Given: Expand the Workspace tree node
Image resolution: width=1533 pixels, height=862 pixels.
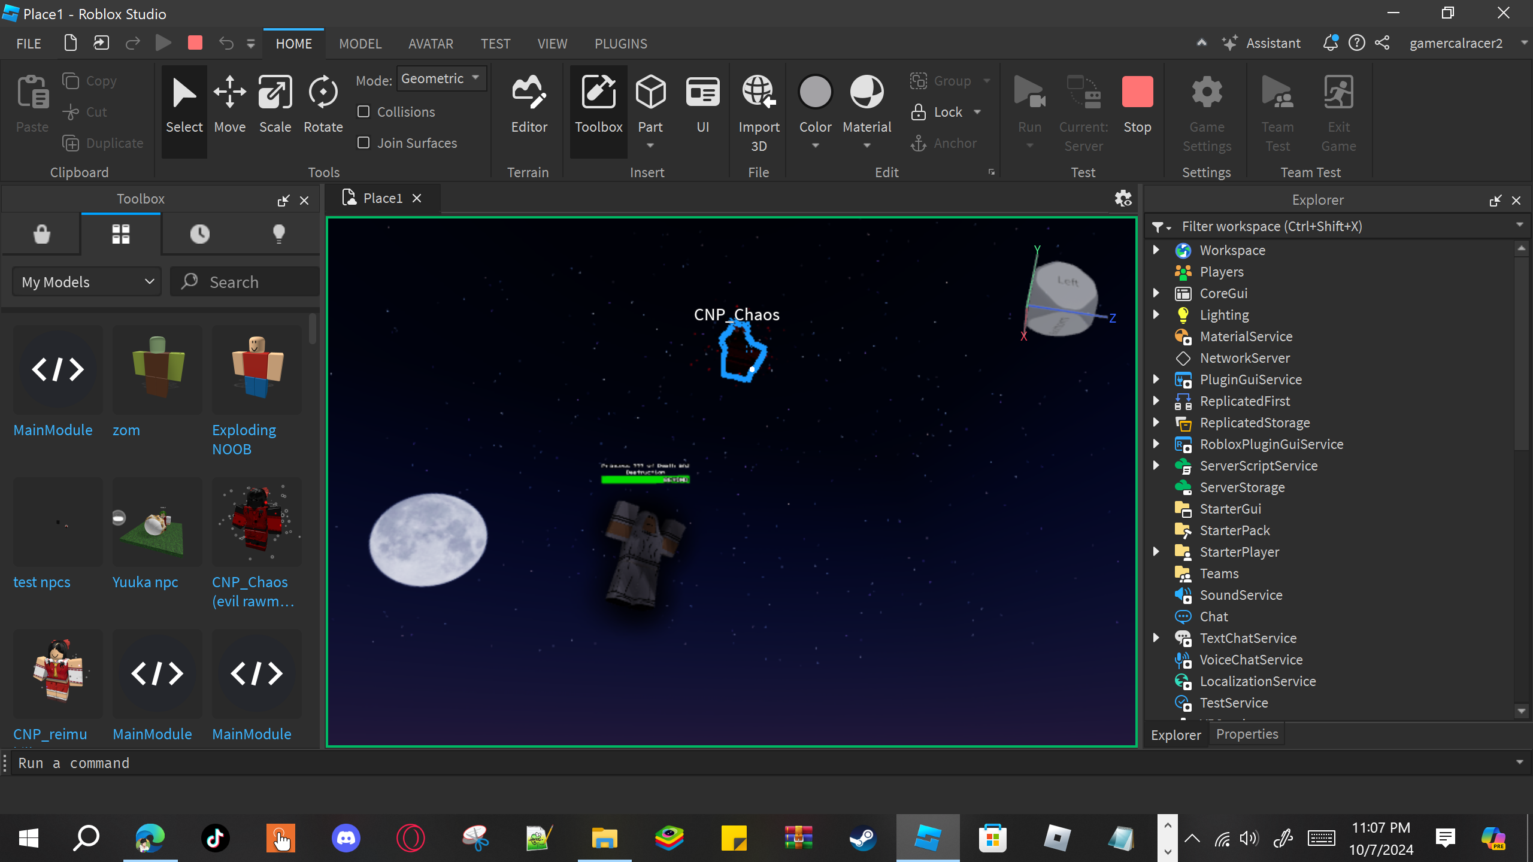Looking at the screenshot, I should pyautogui.click(x=1156, y=250).
